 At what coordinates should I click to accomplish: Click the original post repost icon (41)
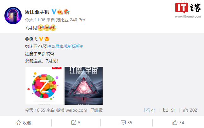tap(150, 110)
